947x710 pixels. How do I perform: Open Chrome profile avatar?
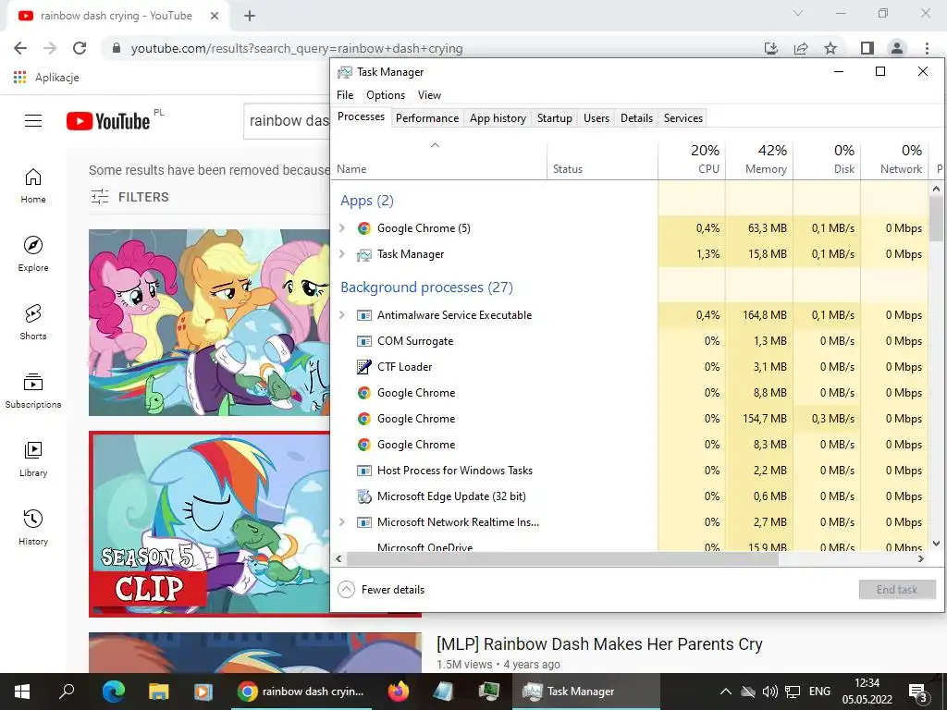pyautogui.click(x=897, y=48)
